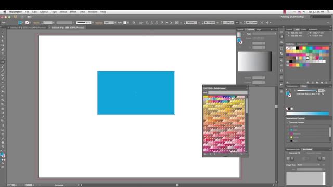The height and width of the screenshot is (187, 333).
Task: Select the Zoom tool
Action: (x=3, y=146)
